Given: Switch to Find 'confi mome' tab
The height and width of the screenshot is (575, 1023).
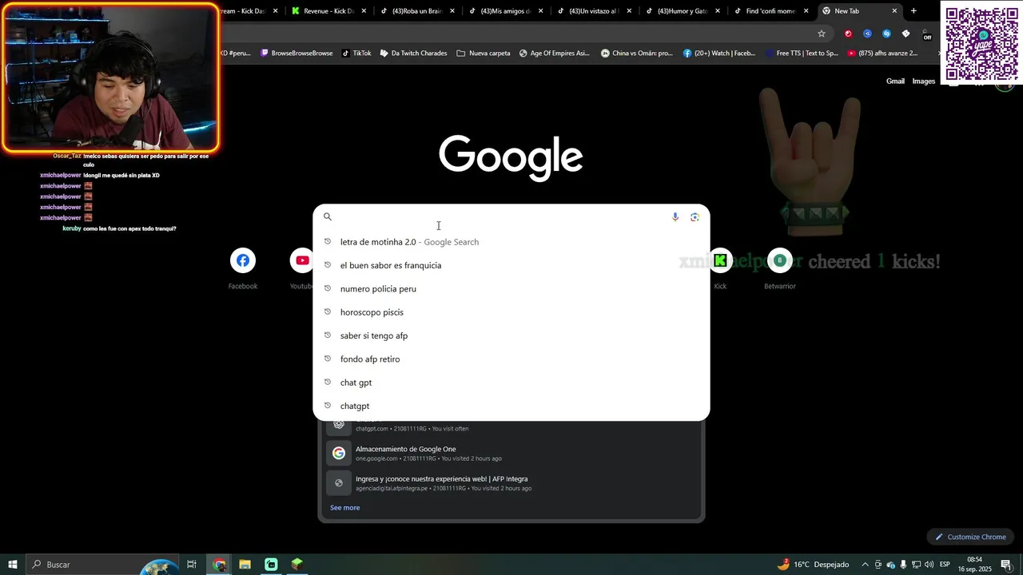Looking at the screenshot, I should coord(770,11).
